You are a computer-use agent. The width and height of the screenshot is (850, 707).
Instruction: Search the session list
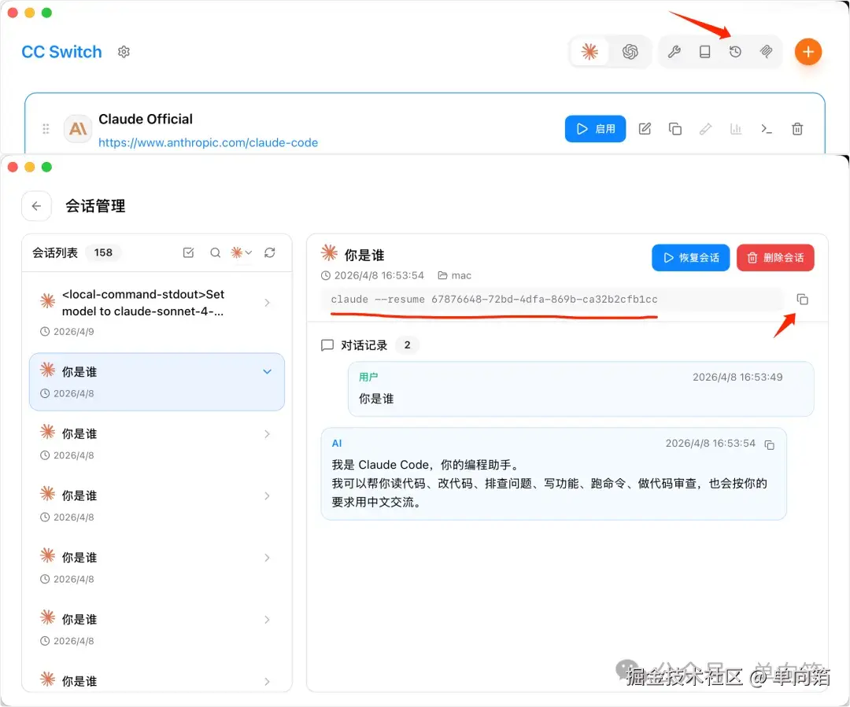pyautogui.click(x=215, y=253)
